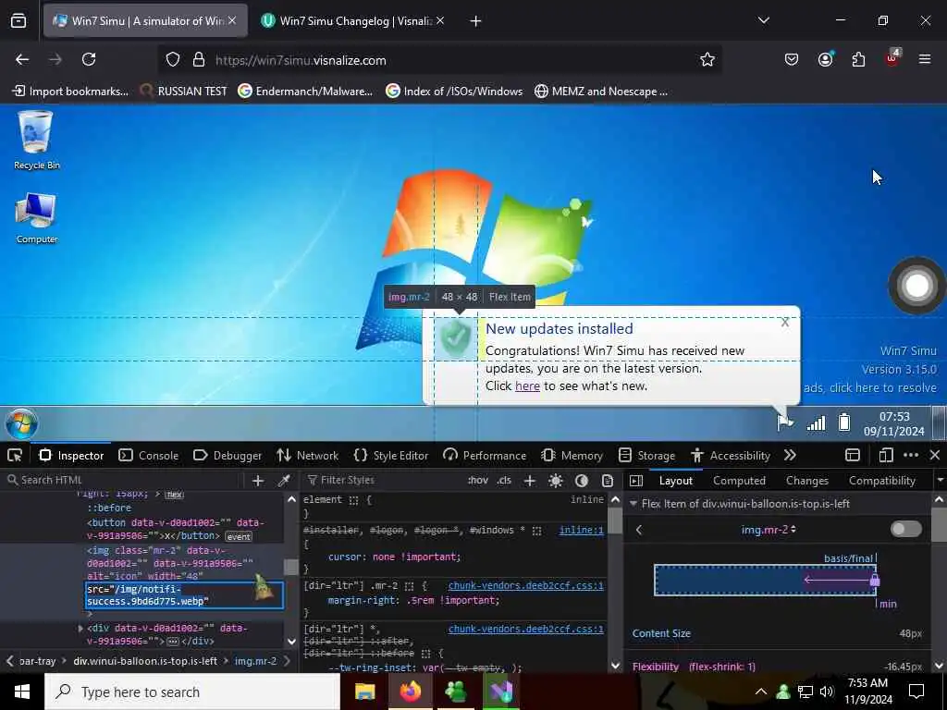Image resolution: width=947 pixels, height=710 pixels.
Task: Create a new node with the plus icon
Action: click(x=258, y=480)
